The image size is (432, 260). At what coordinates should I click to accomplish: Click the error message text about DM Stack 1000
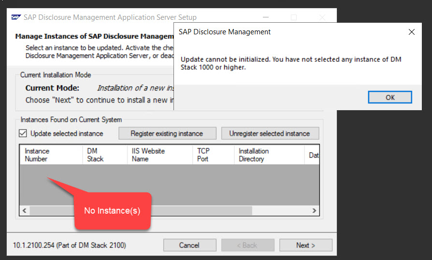[291, 63]
